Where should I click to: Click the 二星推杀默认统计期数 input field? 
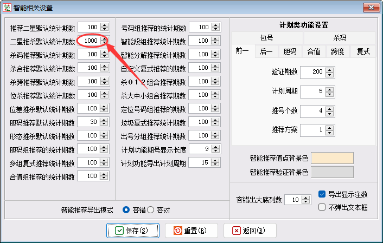[88, 41]
